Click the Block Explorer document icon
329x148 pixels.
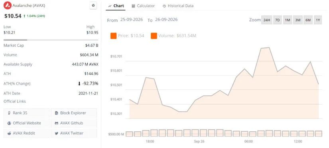pyautogui.click(x=56, y=113)
